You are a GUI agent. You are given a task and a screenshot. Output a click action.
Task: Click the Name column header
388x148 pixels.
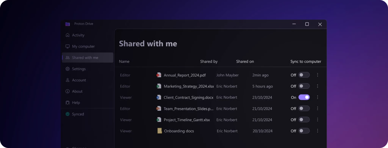click(x=124, y=62)
